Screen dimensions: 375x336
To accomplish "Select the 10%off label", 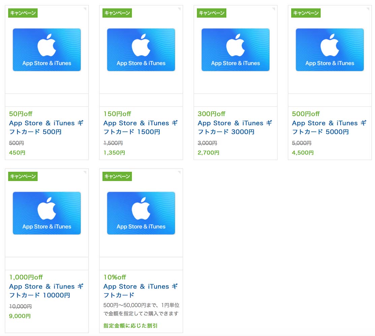I will click(115, 277).
